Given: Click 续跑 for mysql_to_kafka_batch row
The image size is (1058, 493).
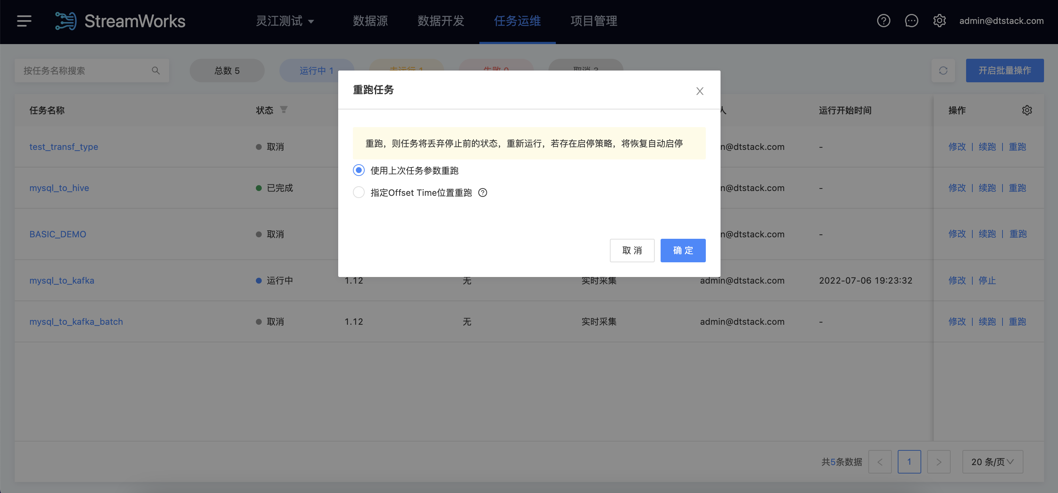Looking at the screenshot, I should (x=987, y=322).
